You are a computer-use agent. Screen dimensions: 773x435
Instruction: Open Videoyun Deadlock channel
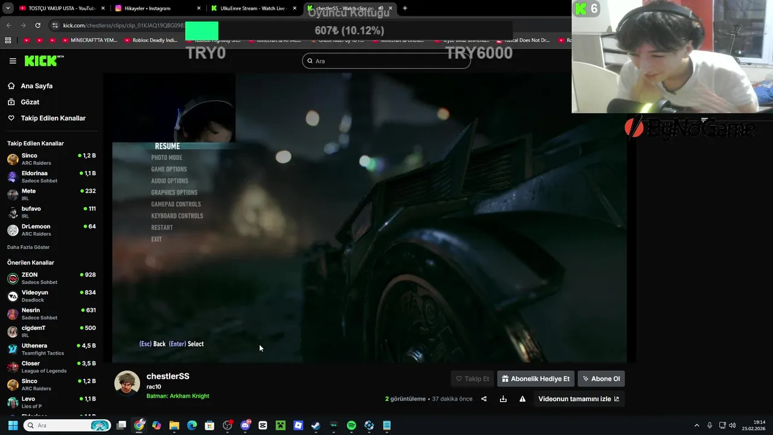51,296
